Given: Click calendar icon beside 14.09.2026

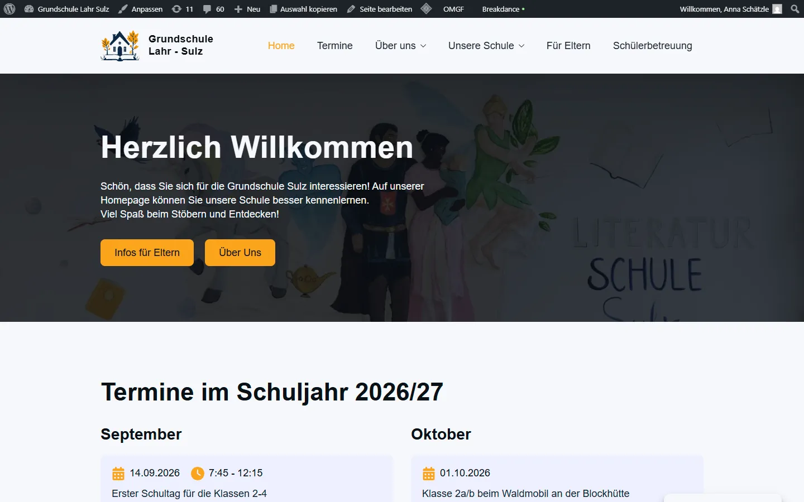Looking at the screenshot, I should click(x=118, y=474).
